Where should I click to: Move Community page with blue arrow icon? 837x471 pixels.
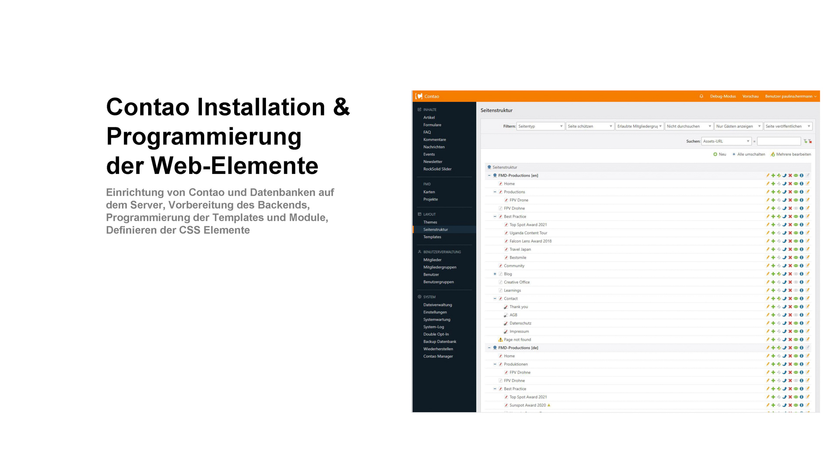[784, 266]
